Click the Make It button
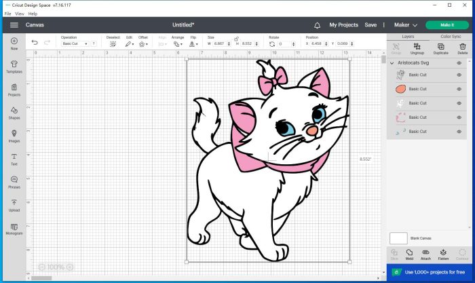Viewport: 475px width, 283px height. pos(447,25)
